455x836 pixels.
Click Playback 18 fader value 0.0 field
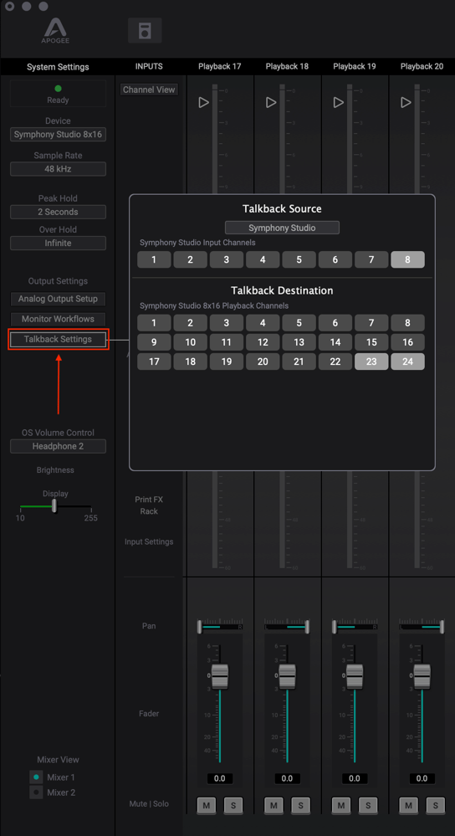coord(287,778)
